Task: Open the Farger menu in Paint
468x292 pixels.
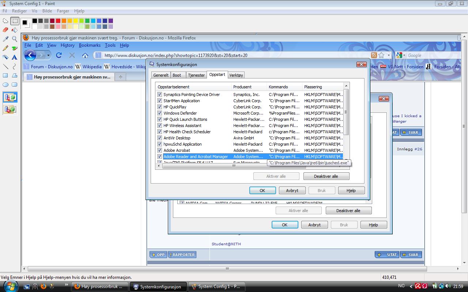Action: (63, 11)
